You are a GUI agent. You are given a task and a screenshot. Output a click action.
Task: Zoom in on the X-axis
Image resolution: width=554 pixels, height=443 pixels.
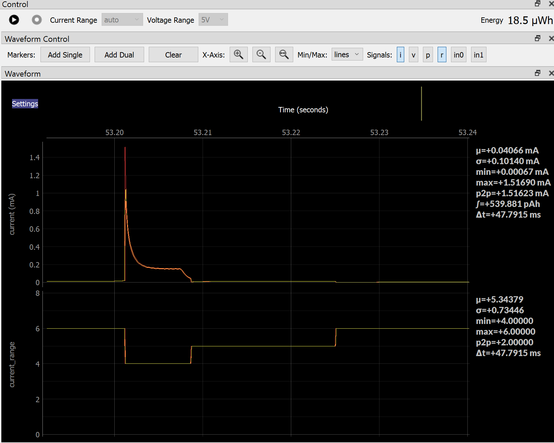click(238, 54)
